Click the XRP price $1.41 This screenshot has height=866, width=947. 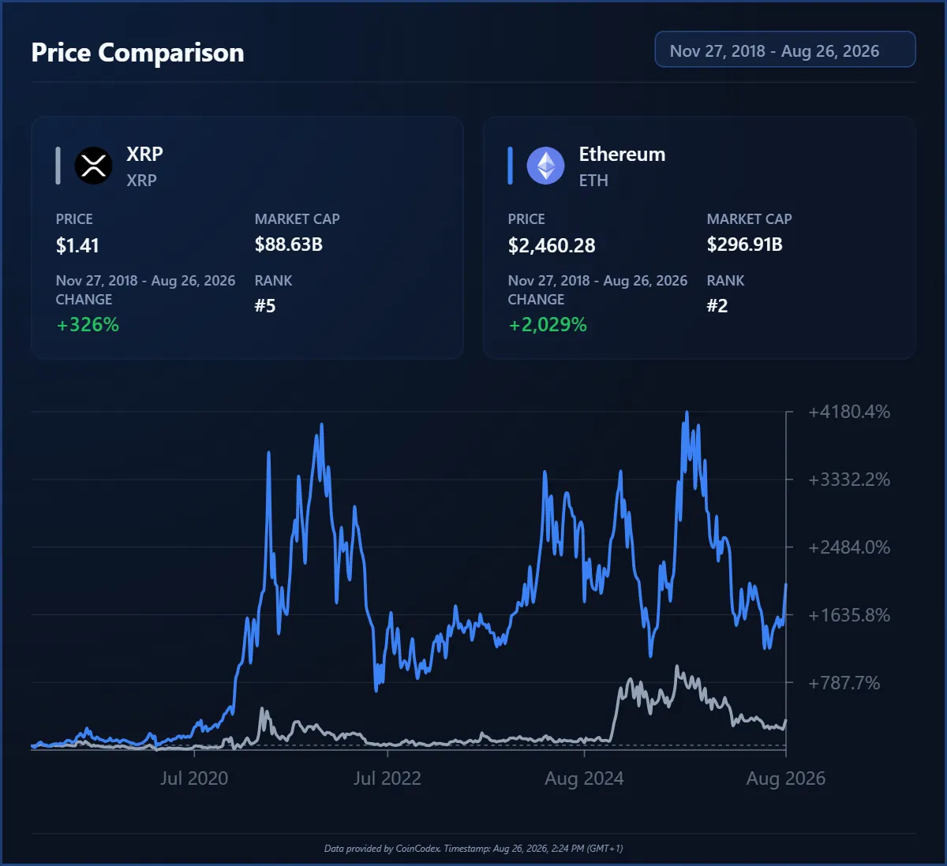[x=77, y=245]
